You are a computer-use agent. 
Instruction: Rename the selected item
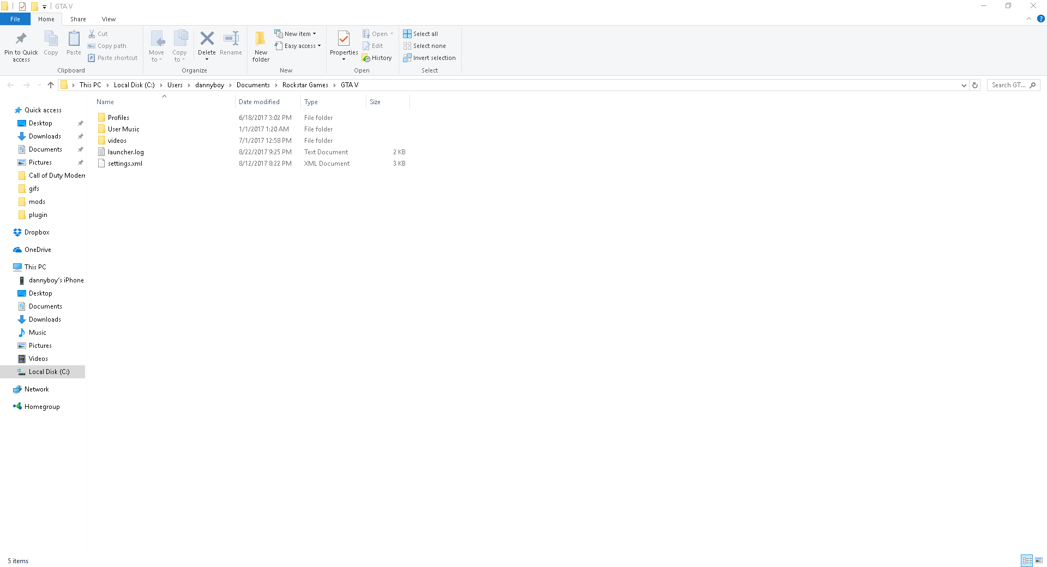pos(231,44)
